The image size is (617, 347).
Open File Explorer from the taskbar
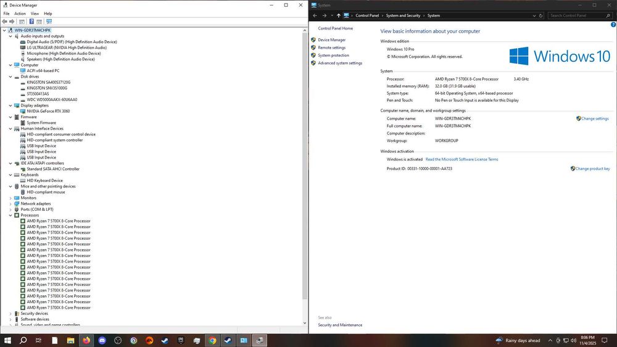[x=70, y=340]
